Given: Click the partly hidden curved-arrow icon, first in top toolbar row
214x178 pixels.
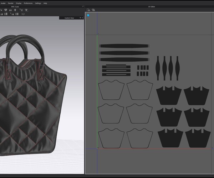Looking at the screenshot, I should [1, 10].
